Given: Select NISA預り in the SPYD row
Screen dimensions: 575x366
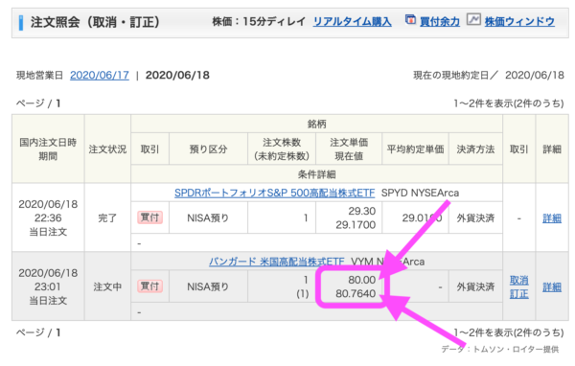Looking at the screenshot, I should click(208, 218).
